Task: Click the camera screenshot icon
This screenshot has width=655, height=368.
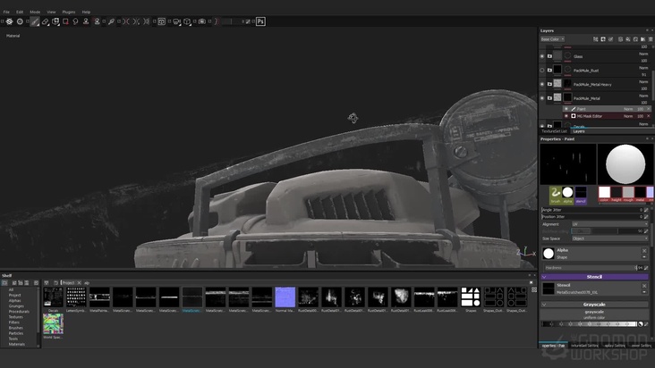Action: tap(201, 21)
